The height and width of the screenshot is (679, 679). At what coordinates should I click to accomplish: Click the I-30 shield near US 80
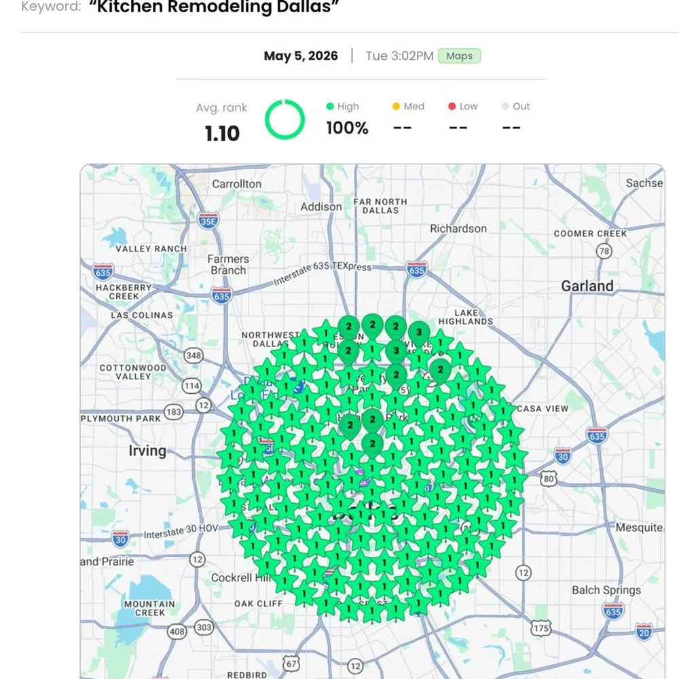[562, 456]
